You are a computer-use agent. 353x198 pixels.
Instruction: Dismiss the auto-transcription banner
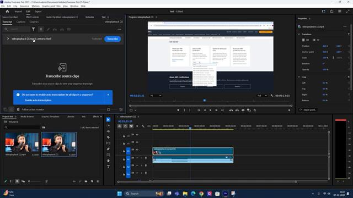pyautogui.click(x=108, y=95)
